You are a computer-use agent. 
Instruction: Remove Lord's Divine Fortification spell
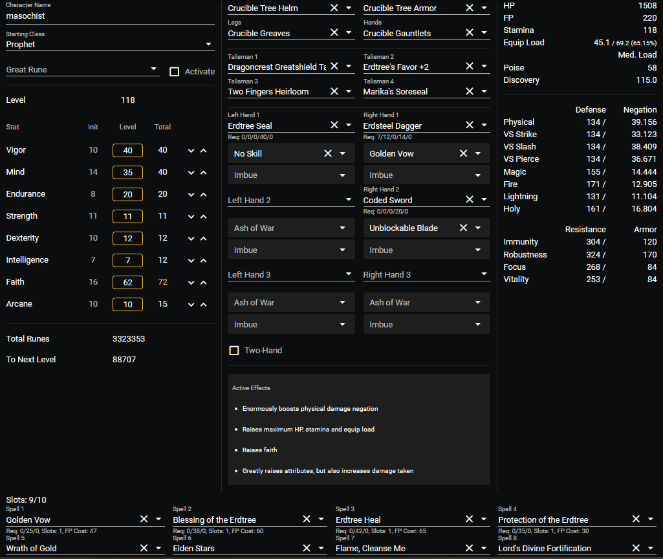636,548
